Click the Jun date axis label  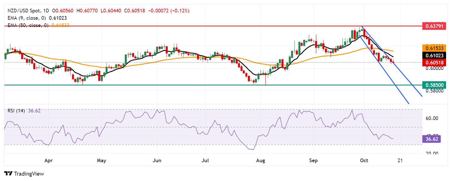(157, 161)
